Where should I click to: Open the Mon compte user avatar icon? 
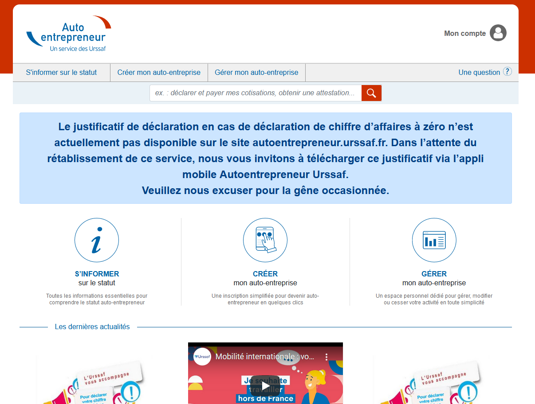tap(498, 33)
